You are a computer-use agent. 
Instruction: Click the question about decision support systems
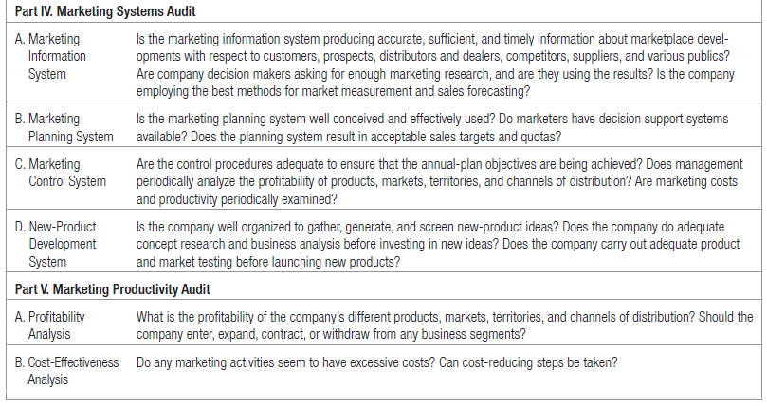(x=588, y=120)
